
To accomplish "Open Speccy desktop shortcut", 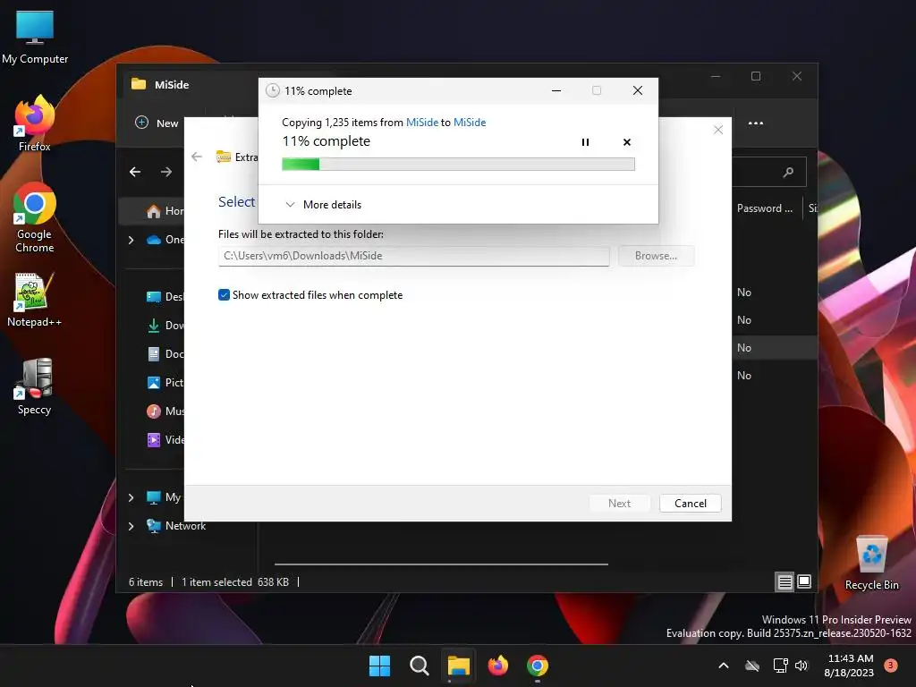I will [x=35, y=386].
